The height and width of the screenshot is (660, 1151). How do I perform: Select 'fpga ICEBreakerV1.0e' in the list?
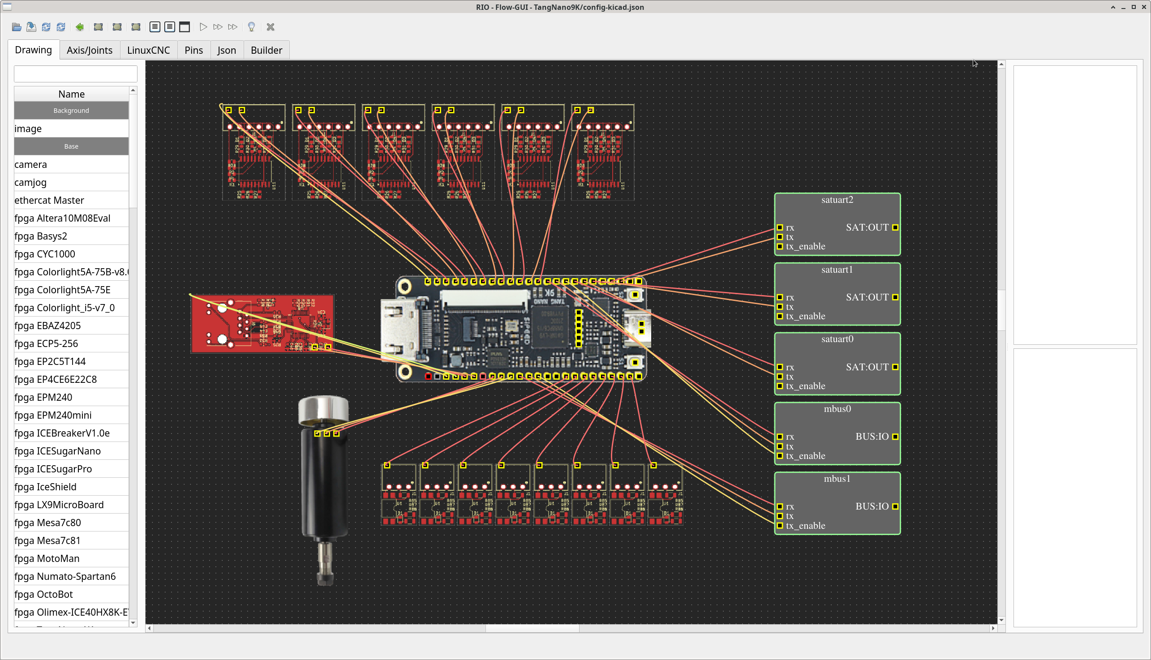point(62,433)
